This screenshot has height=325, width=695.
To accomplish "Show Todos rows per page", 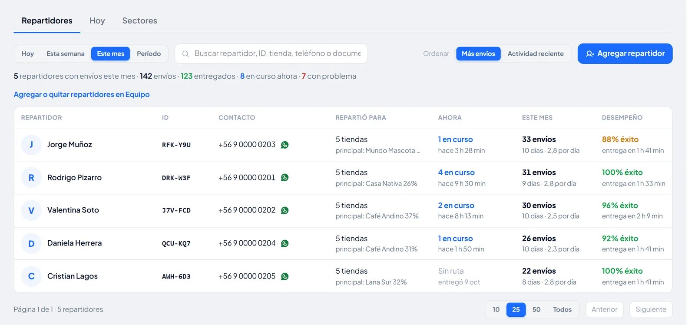I will 562,310.
